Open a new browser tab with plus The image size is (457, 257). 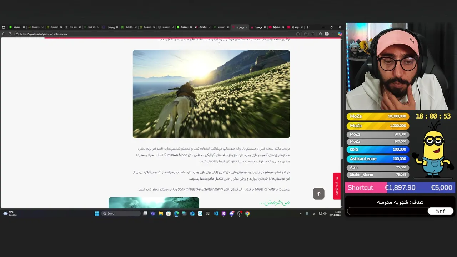[x=307, y=27]
